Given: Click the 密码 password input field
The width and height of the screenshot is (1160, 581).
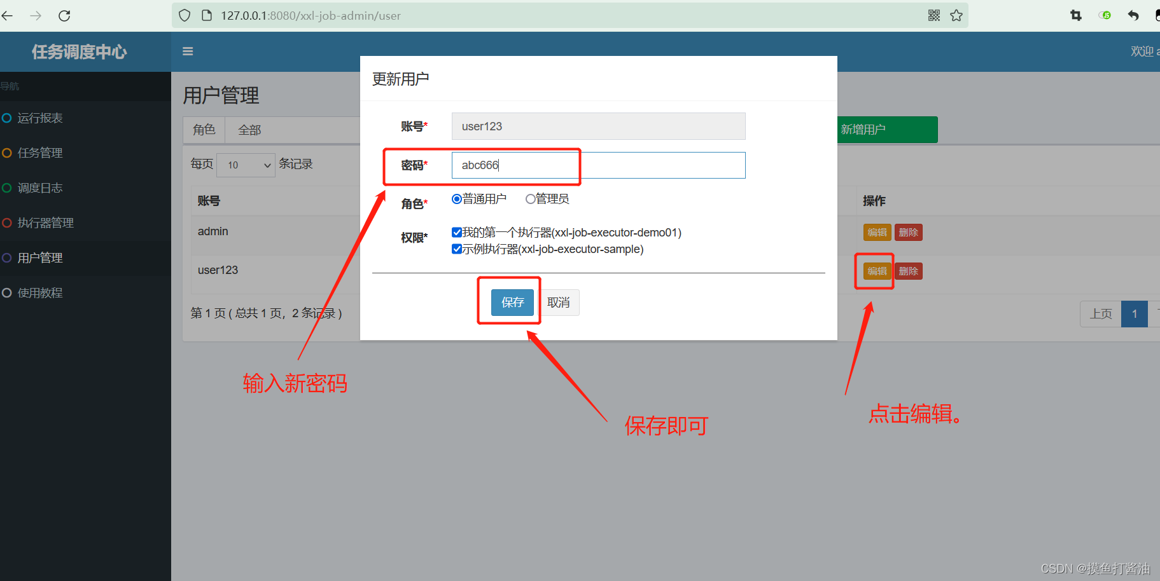Looking at the screenshot, I should 598,165.
